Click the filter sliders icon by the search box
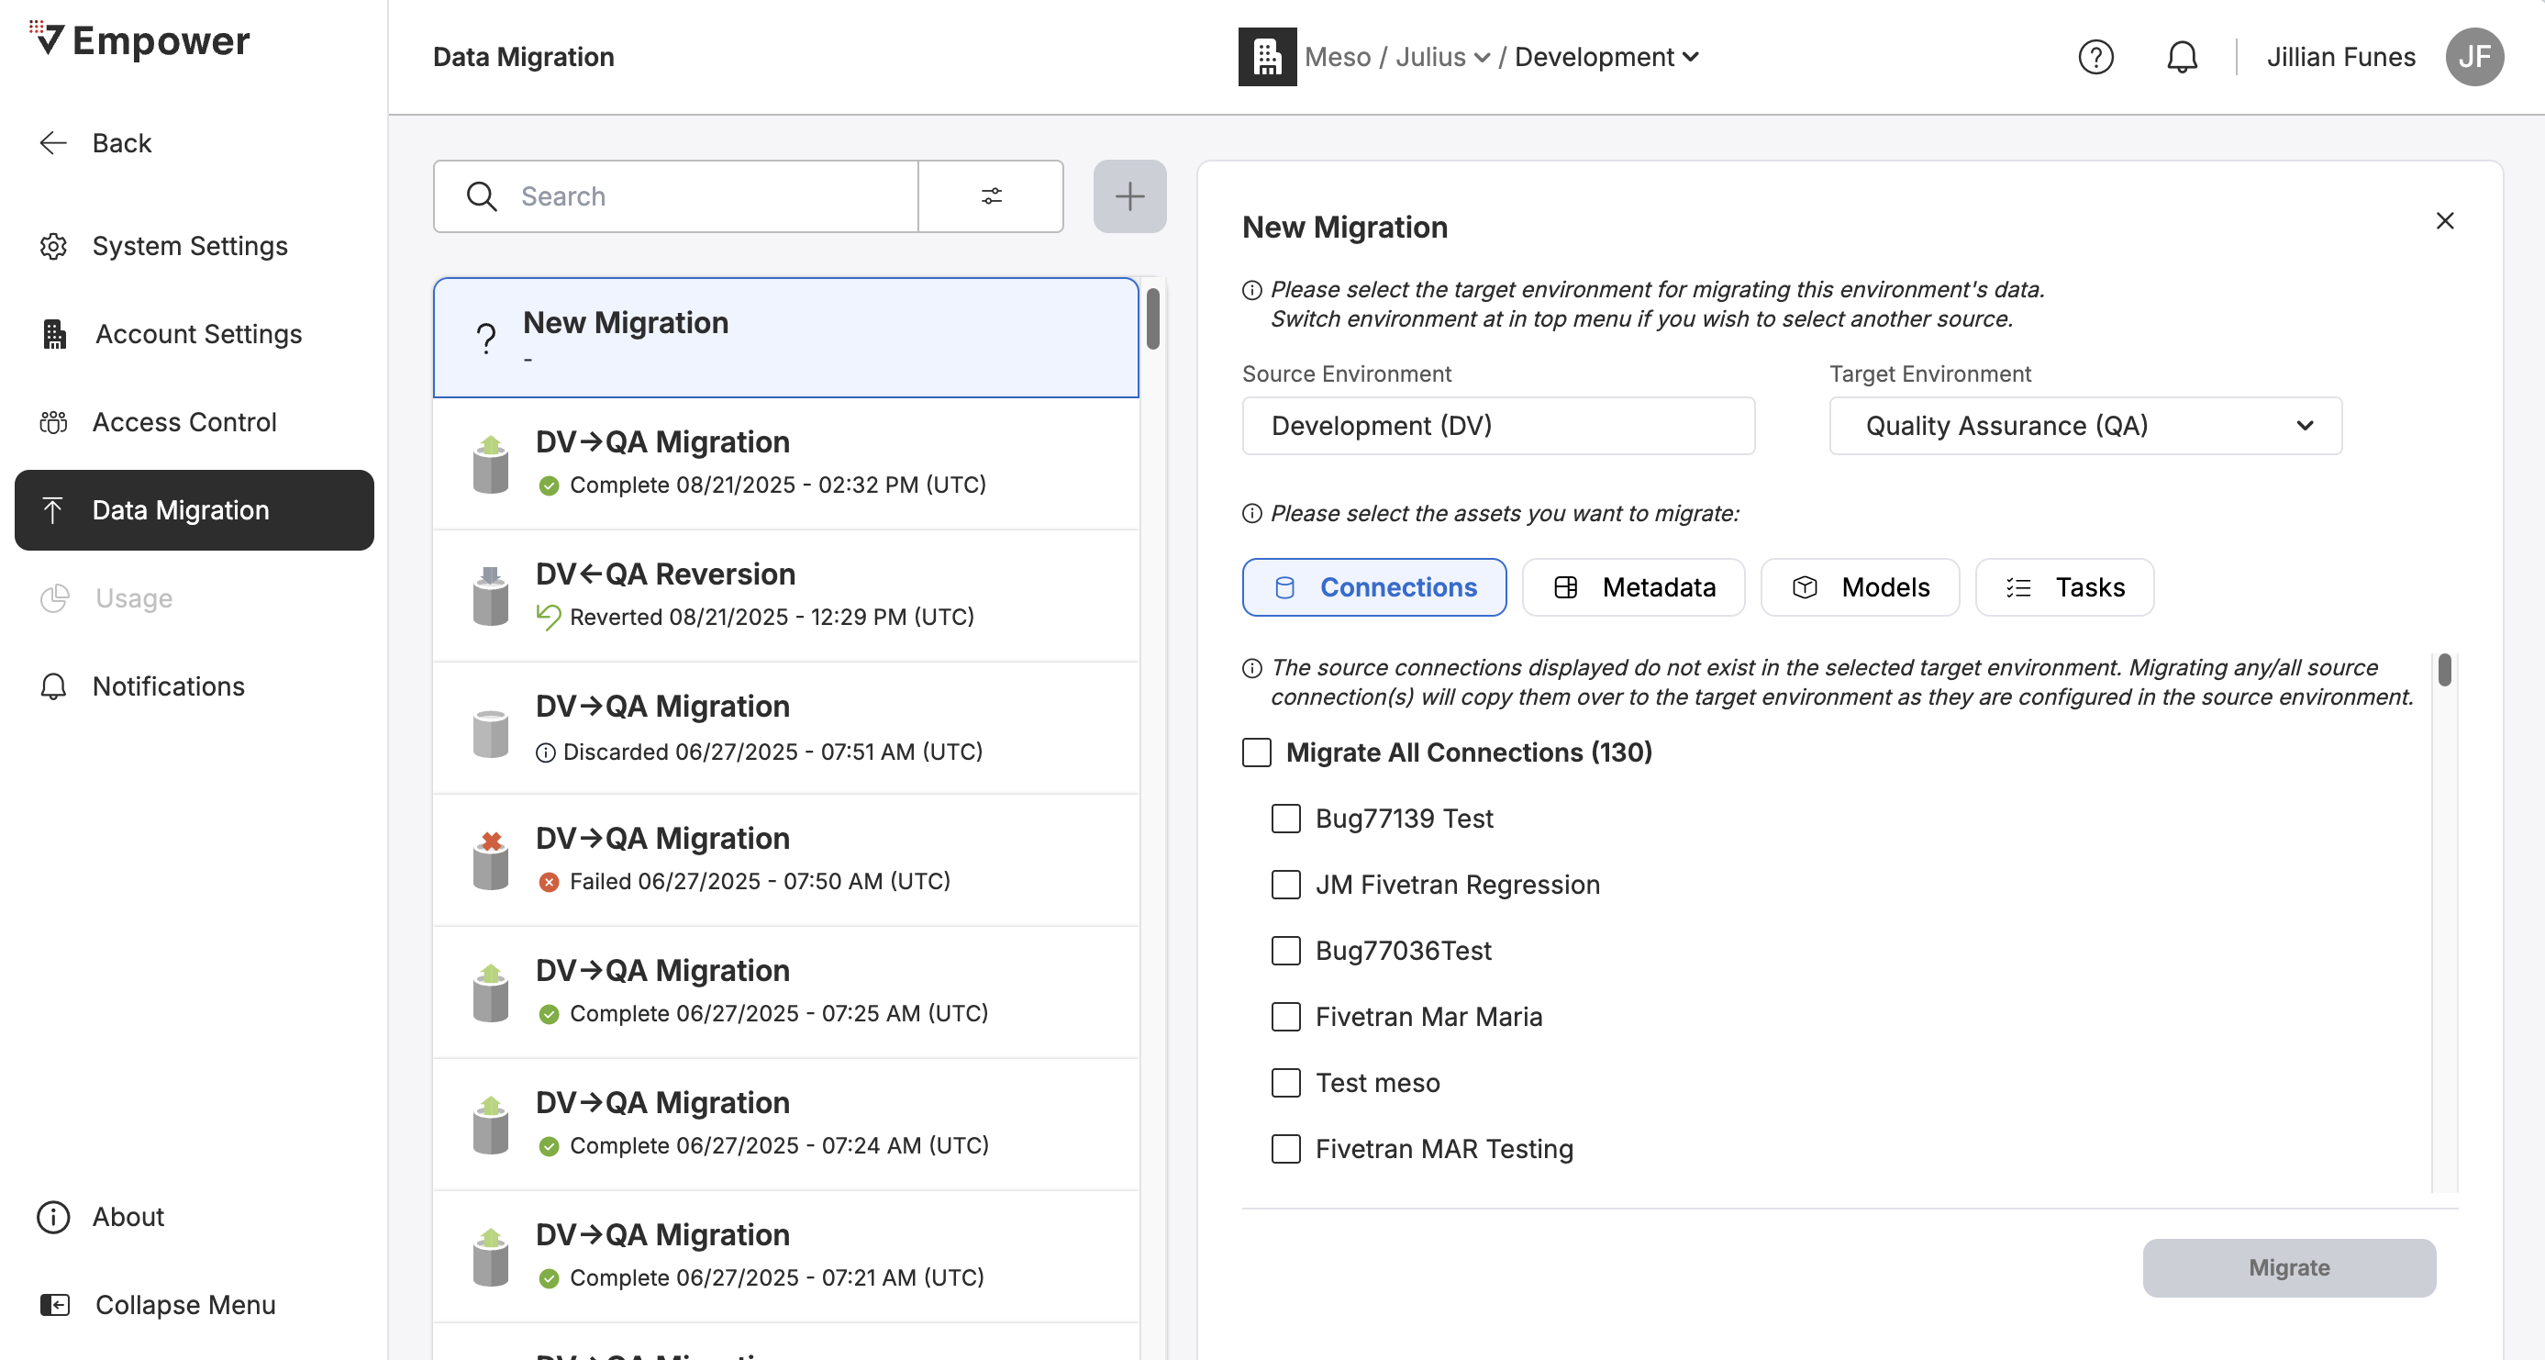The width and height of the screenshot is (2545, 1360). [991, 195]
